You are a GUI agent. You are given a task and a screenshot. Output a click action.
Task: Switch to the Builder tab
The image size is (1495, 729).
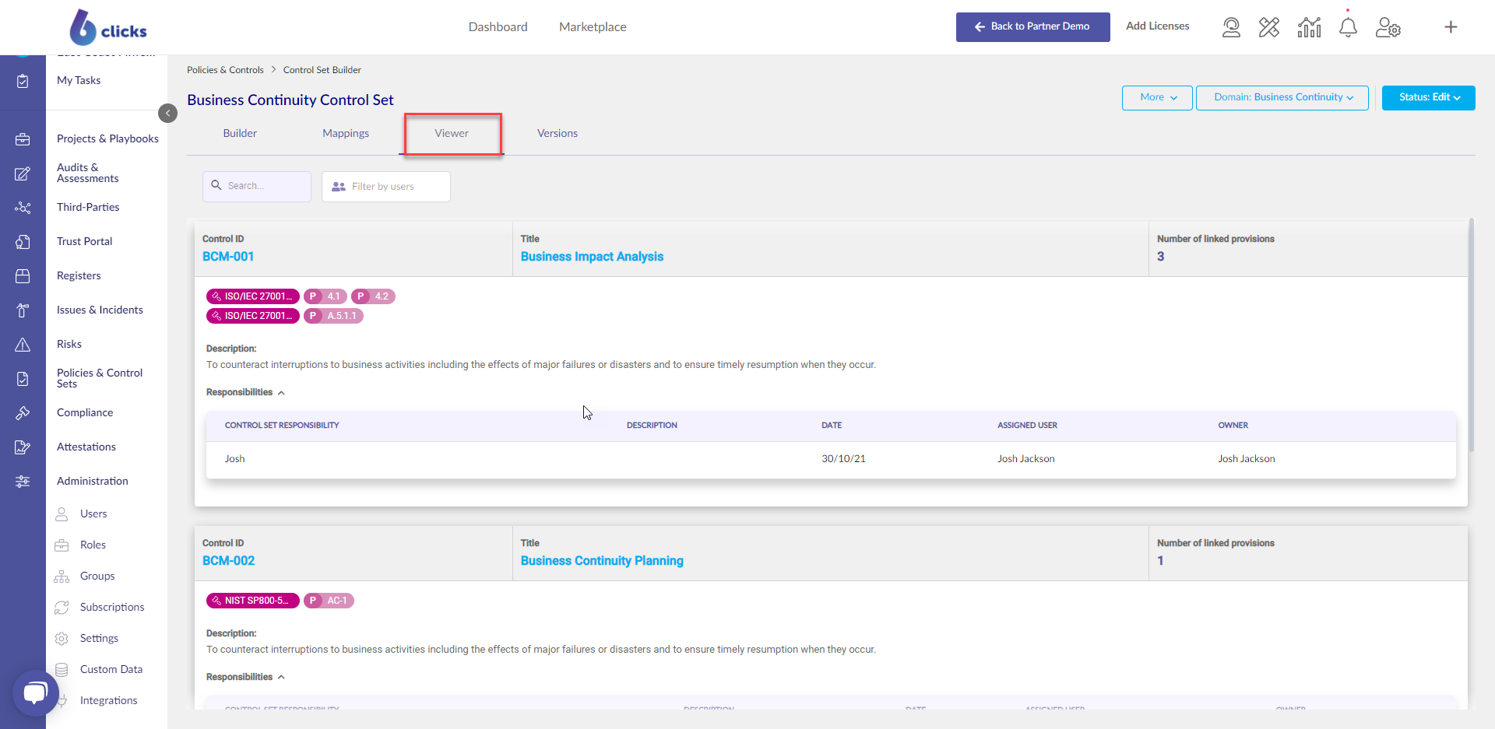(240, 134)
